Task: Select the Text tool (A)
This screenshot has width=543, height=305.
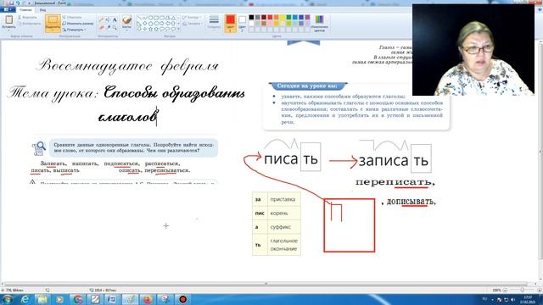Action: pyautogui.click(x=115, y=19)
